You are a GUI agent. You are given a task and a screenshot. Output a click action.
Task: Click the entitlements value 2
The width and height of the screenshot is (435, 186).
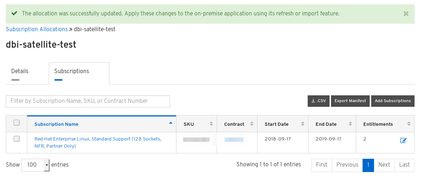(x=365, y=139)
